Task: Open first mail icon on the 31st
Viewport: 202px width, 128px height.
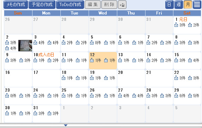Action: click(35, 113)
